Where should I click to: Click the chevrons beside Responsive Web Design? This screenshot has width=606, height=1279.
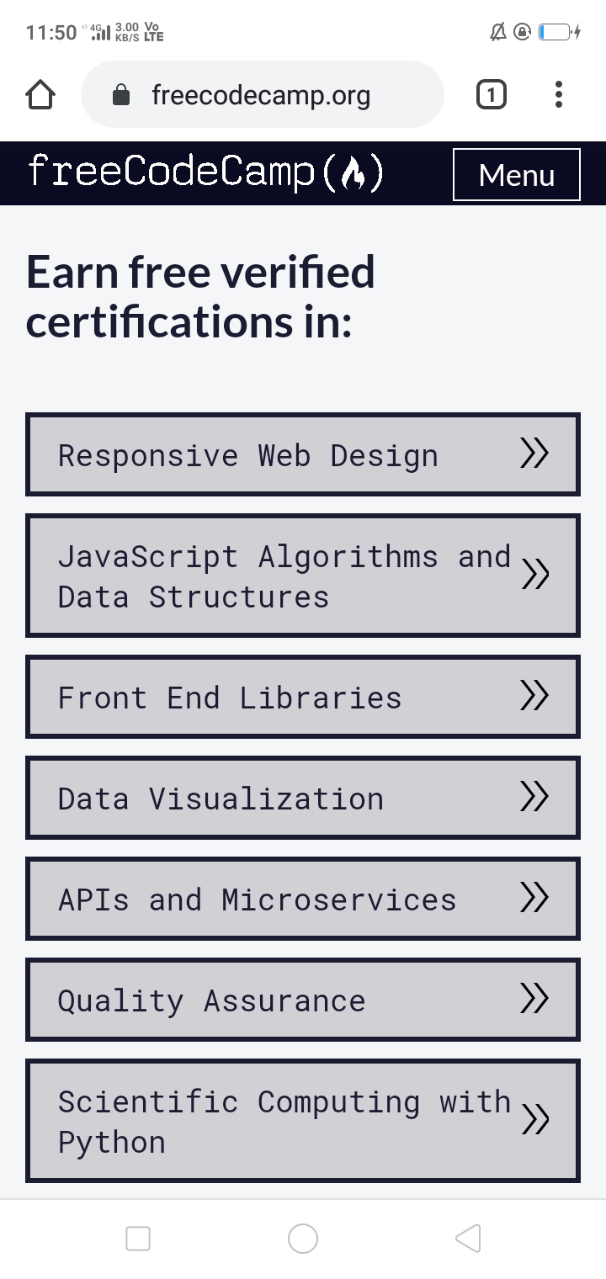tap(534, 454)
